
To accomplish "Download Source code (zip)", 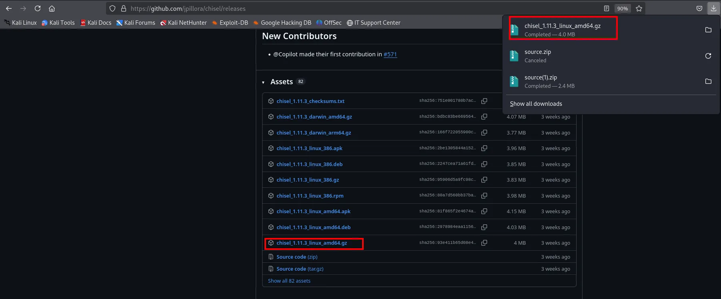I will pos(297,257).
